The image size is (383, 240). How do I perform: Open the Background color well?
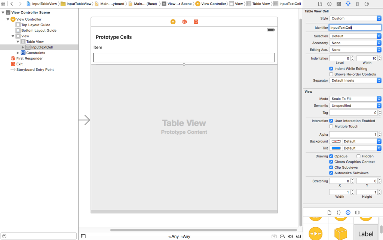336,141
